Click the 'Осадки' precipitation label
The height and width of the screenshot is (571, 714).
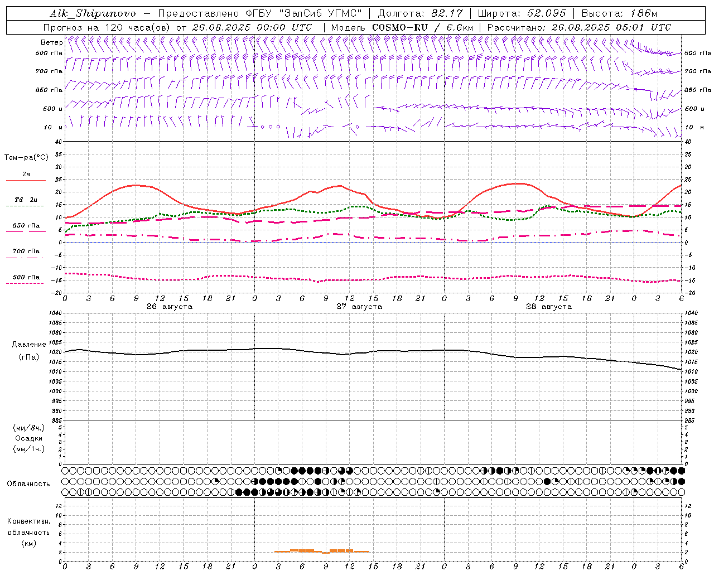point(28,438)
